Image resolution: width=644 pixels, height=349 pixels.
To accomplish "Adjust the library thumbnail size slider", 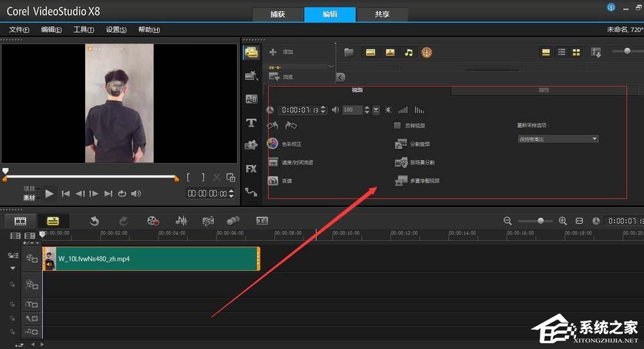I will point(627,51).
